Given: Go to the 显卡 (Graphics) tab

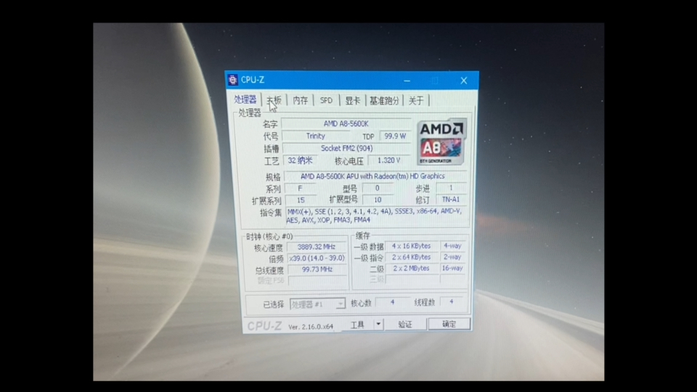Looking at the screenshot, I should click(x=352, y=100).
